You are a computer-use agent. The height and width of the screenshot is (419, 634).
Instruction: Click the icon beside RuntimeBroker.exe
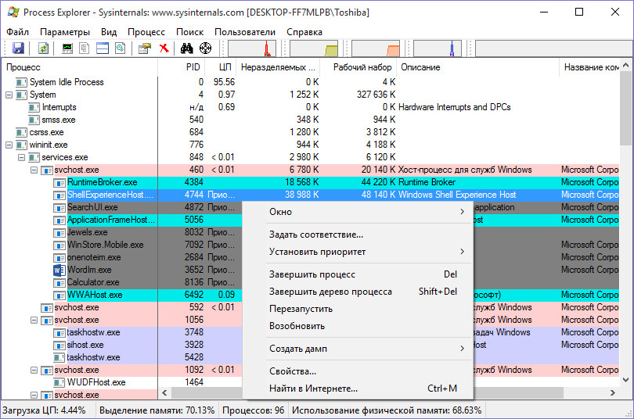click(x=59, y=182)
